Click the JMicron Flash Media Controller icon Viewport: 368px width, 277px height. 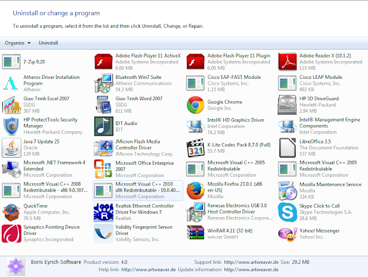103,147
